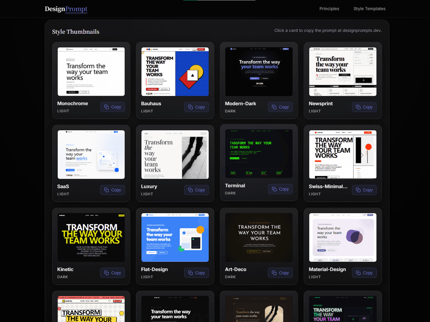Open the yellow Kinetic thumbnail
Screen dimensions: 430x322
(x=91, y=237)
